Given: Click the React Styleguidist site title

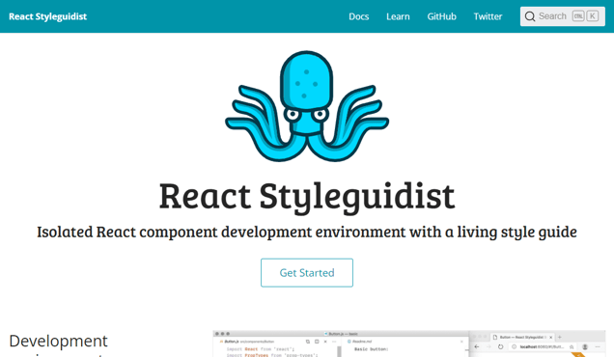Looking at the screenshot, I should [47, 16].
